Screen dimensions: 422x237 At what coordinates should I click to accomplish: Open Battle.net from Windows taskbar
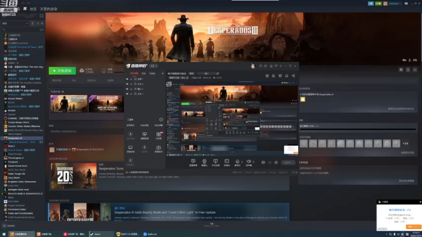[x=150, y=234]
